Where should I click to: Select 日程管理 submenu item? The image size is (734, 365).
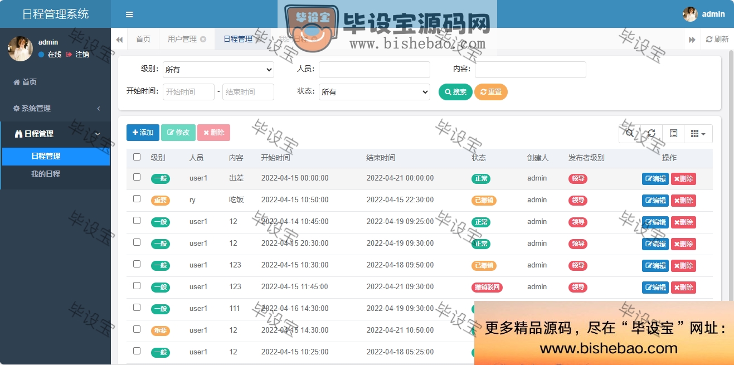55,156
